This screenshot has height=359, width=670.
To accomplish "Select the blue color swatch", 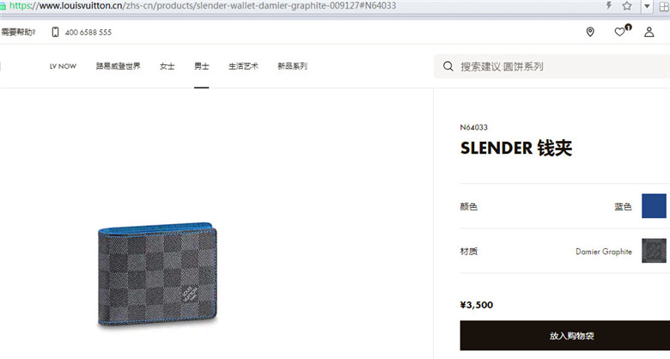I will 654,205.
